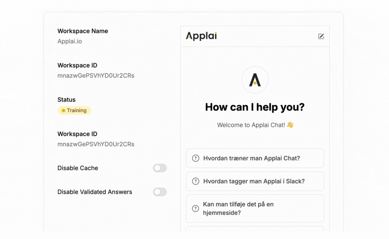Image resolution: width=389 pixels, height=239 pixels.
Task: Click question mark icon beside "hjemmeside" suggestion
Action: point(196,209)
